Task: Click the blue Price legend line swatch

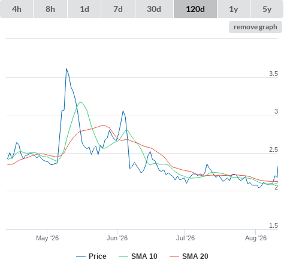Action: [81, 256]
